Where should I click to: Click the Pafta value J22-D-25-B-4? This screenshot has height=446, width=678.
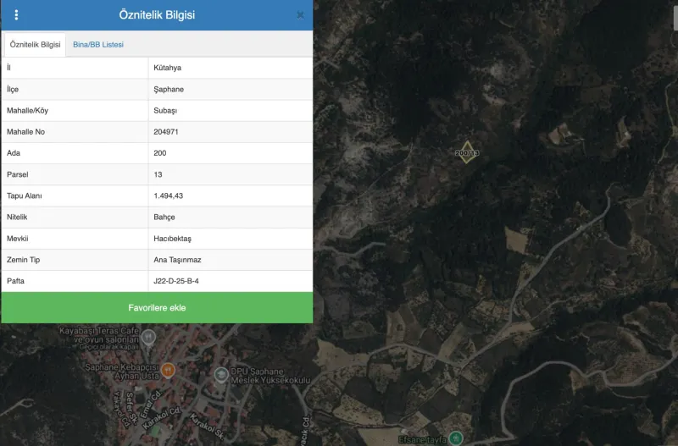[176, 281]
